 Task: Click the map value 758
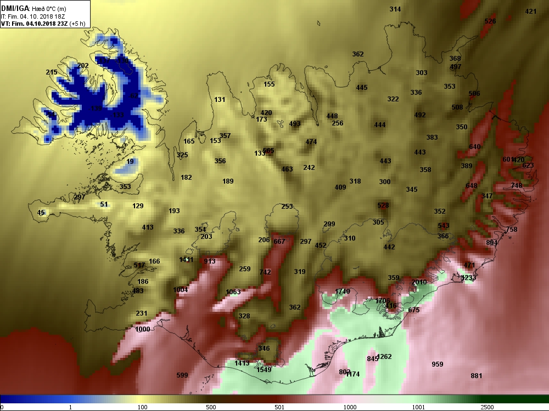(x=512, y=230)
